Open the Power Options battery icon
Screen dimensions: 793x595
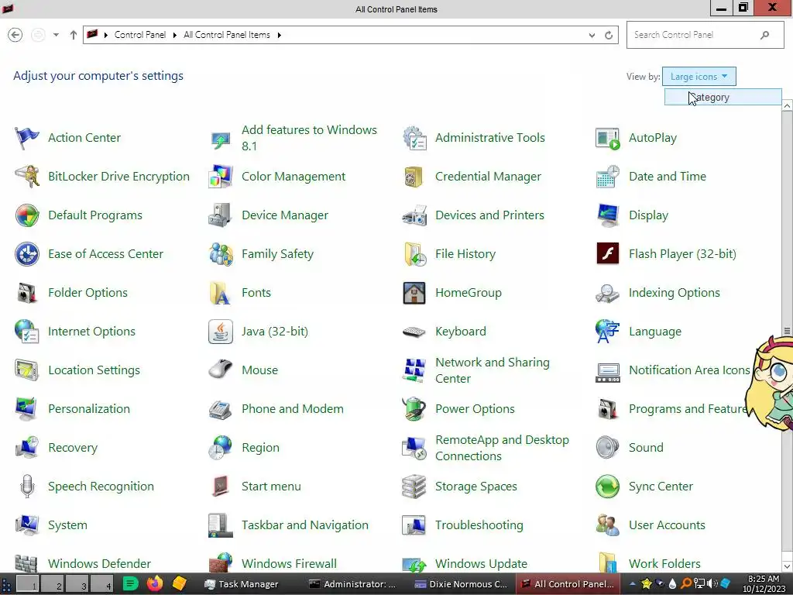(414, 409)
